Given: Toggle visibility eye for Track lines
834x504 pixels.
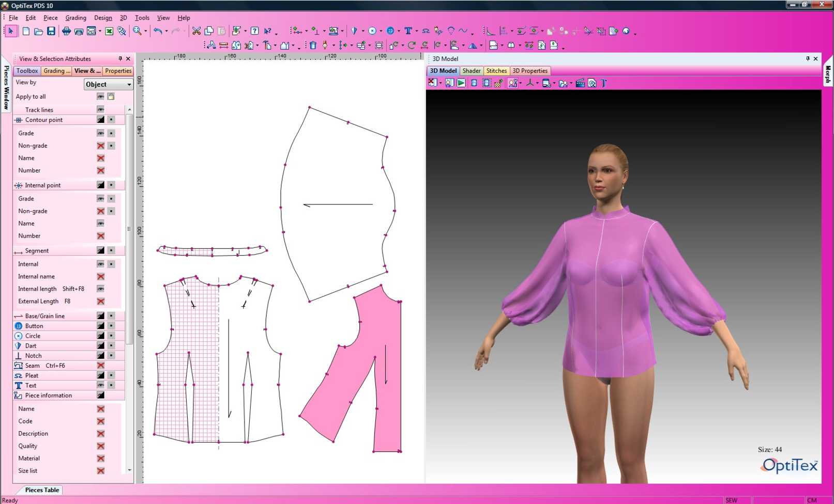Looking at the screenshot, I should [x=100, y=109].
